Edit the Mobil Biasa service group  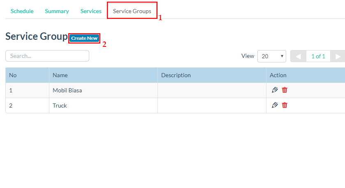(x=275, y=90)
